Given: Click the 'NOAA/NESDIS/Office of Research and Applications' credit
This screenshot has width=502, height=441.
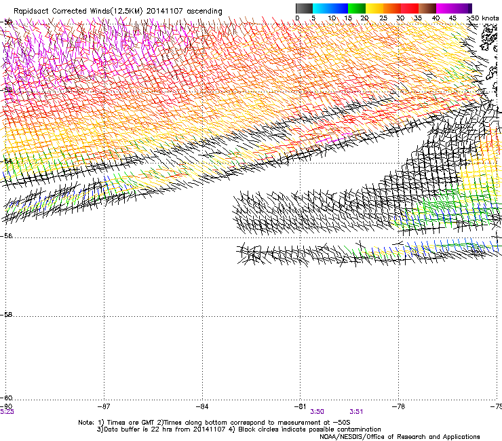Looking at the screenshot, I should pos(400,437).
